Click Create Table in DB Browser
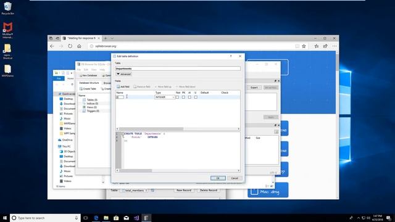Viewport: 395px width, 222px height. [x=88, y=89]
